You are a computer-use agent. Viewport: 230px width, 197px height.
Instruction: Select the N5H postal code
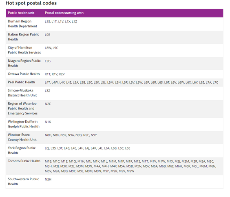[x=48, y=179]
